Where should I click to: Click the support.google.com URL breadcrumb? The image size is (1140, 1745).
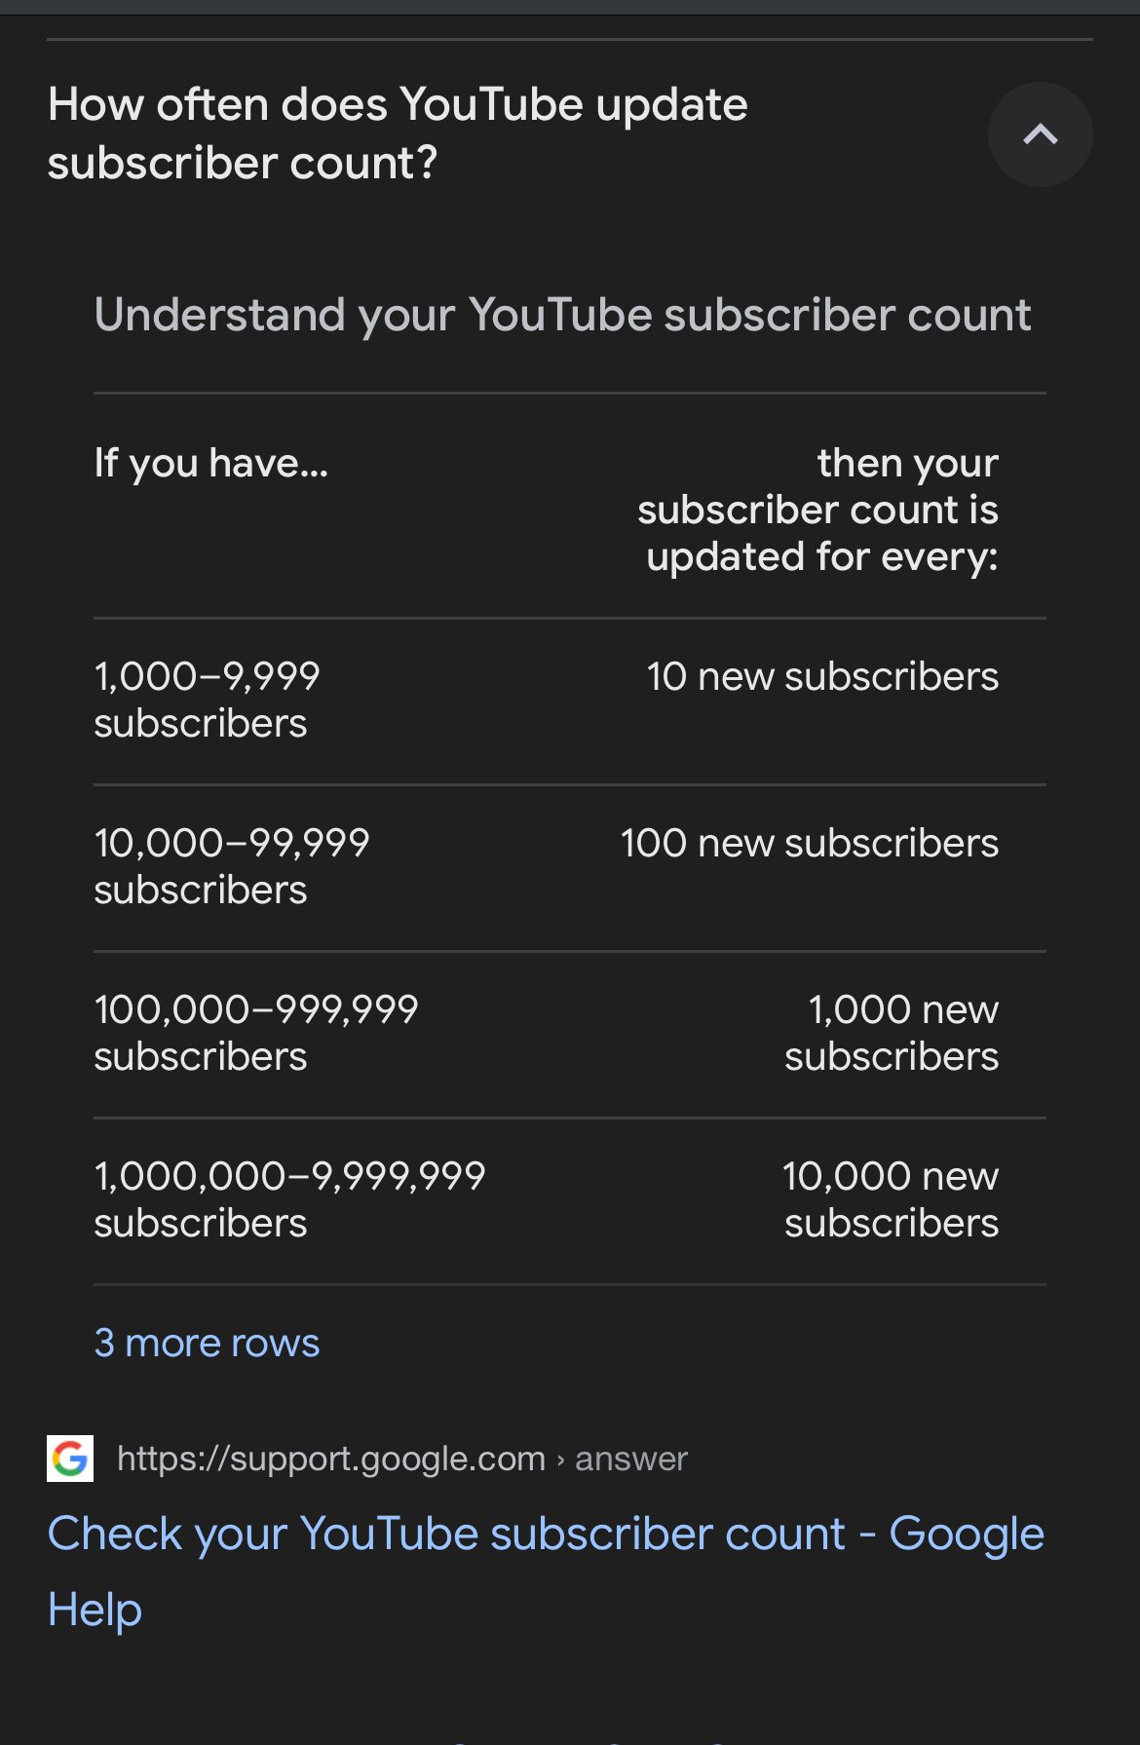pos(331,1459)
